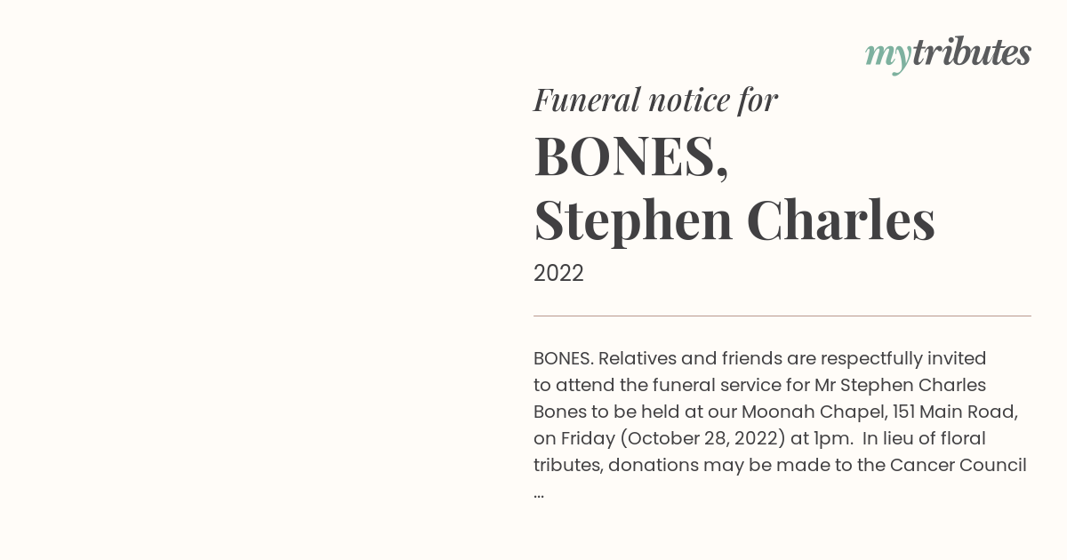This screenshot has height=560, width=1067.
Task: Click the word "Friday" in the notice
Action: point(587,438)
